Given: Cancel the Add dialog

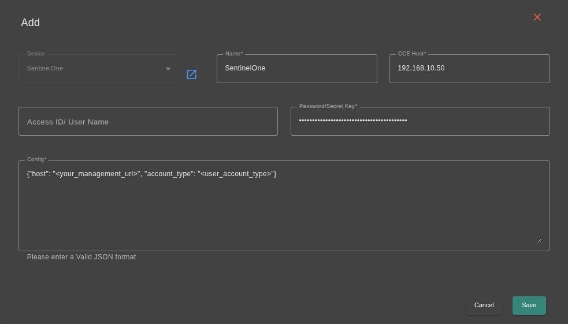Looking at the screenshot, I should point(484,305).
